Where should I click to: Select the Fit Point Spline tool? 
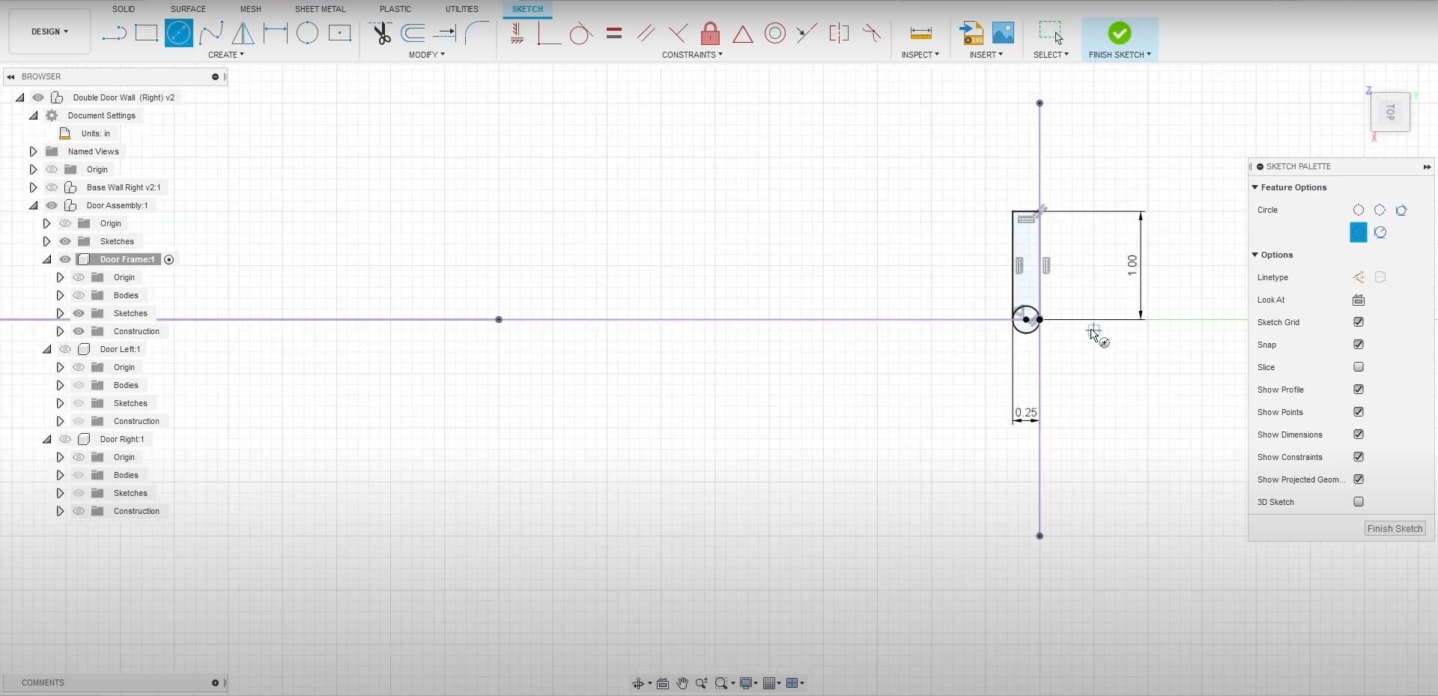[x=211, y=33]
